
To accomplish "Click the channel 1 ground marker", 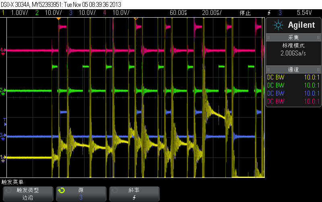I will pyautogui.click(x=3, y=158).
